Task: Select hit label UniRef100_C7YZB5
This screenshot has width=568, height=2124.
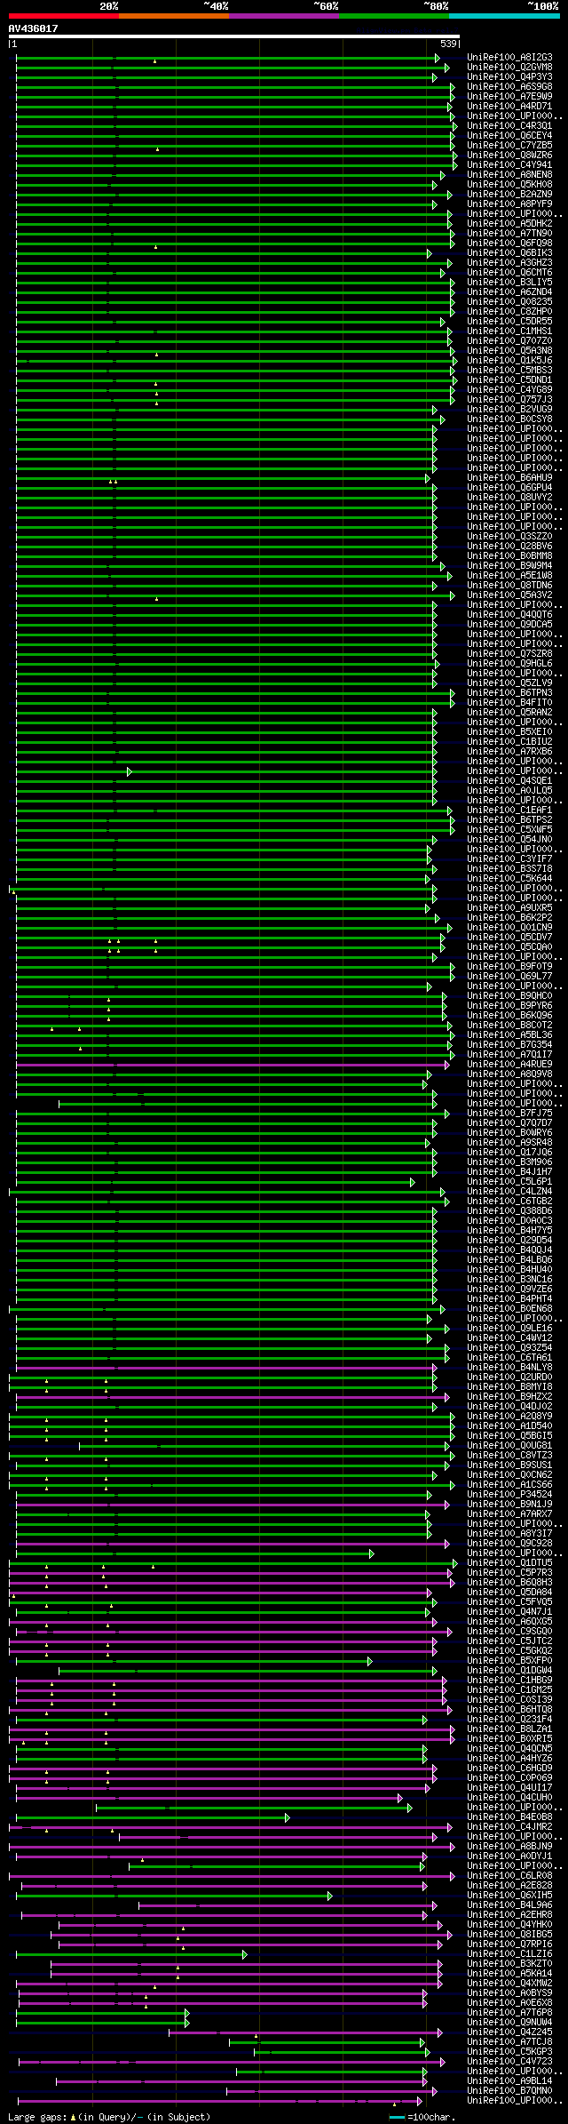Action: [x=509, y=146]
